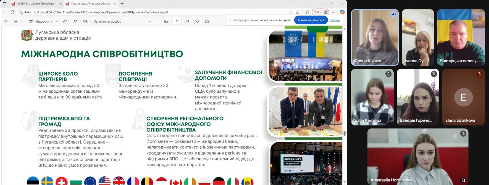Expand the highlight color dropdown arrow

click(x=21, y=22)
